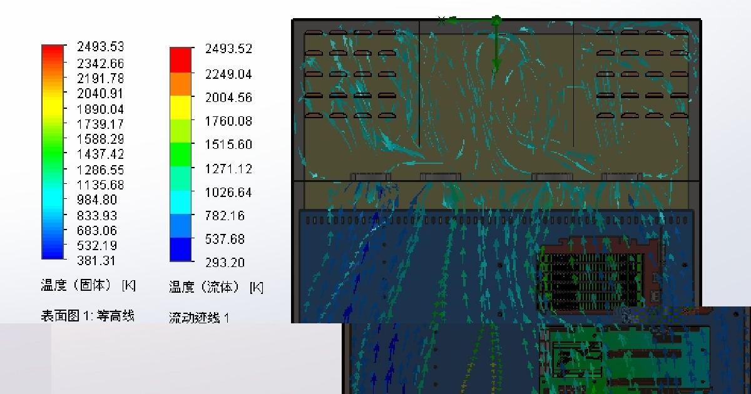Viewport: 751px width, 394px height.
Task: Click the maximum value 2493.53 on solid legend
Action: 101,47
